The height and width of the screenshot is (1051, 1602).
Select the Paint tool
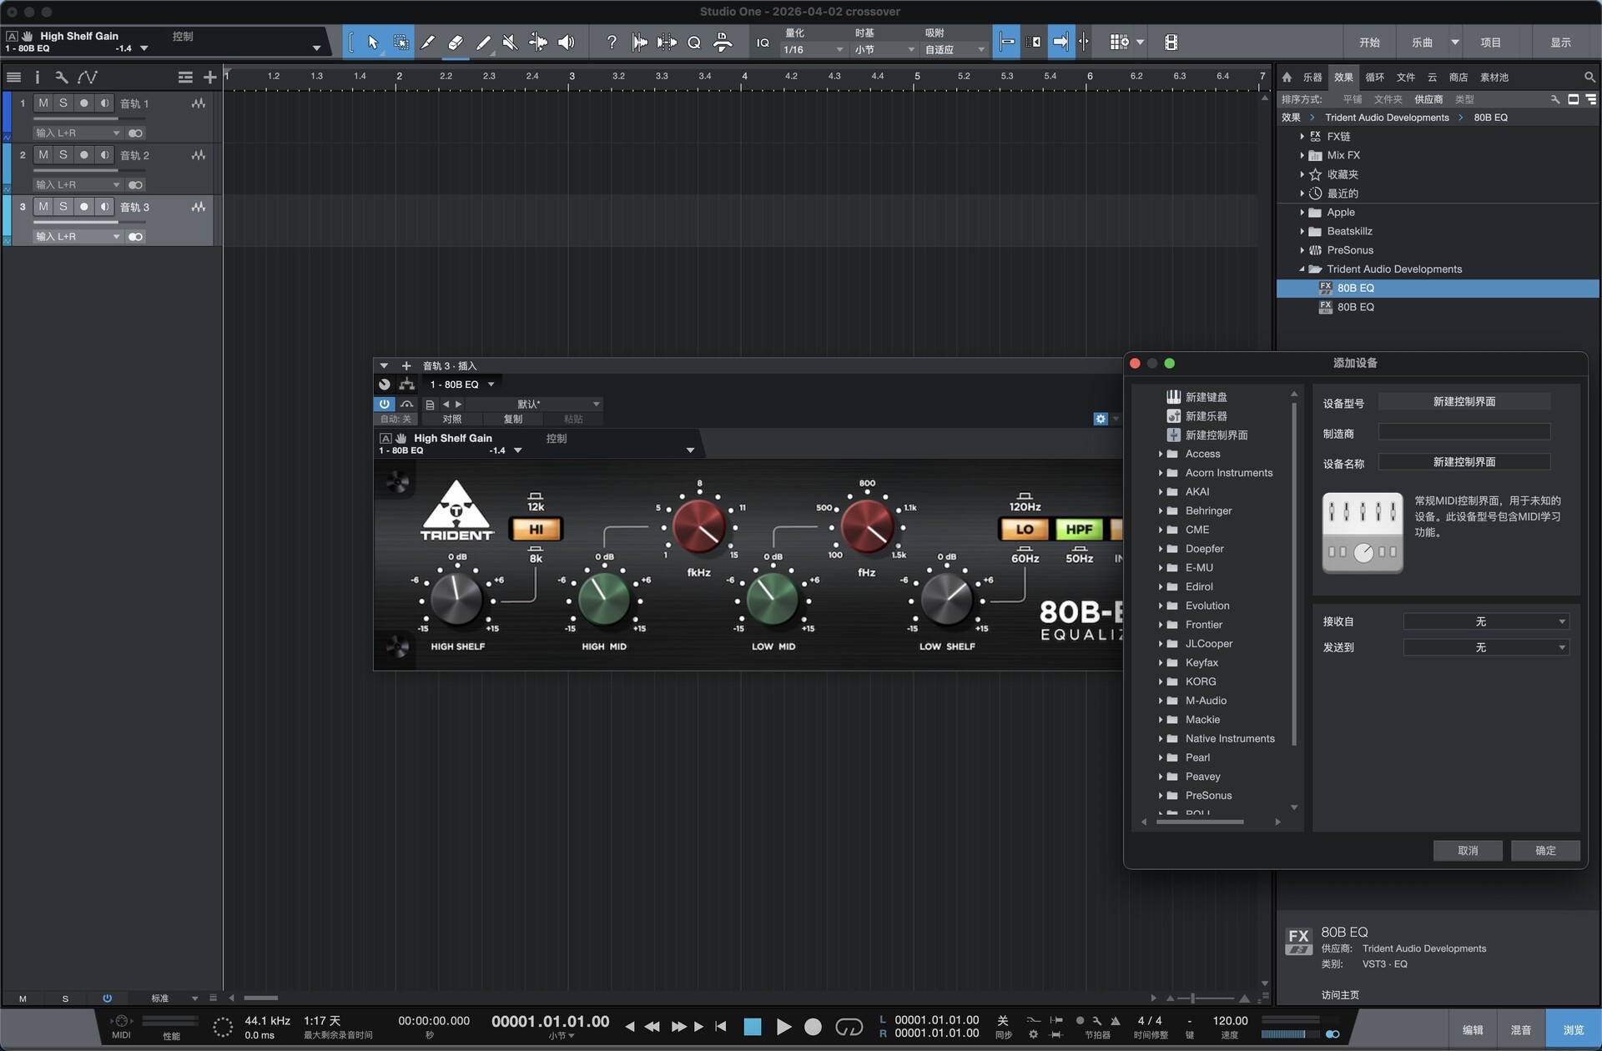point(483,43)
